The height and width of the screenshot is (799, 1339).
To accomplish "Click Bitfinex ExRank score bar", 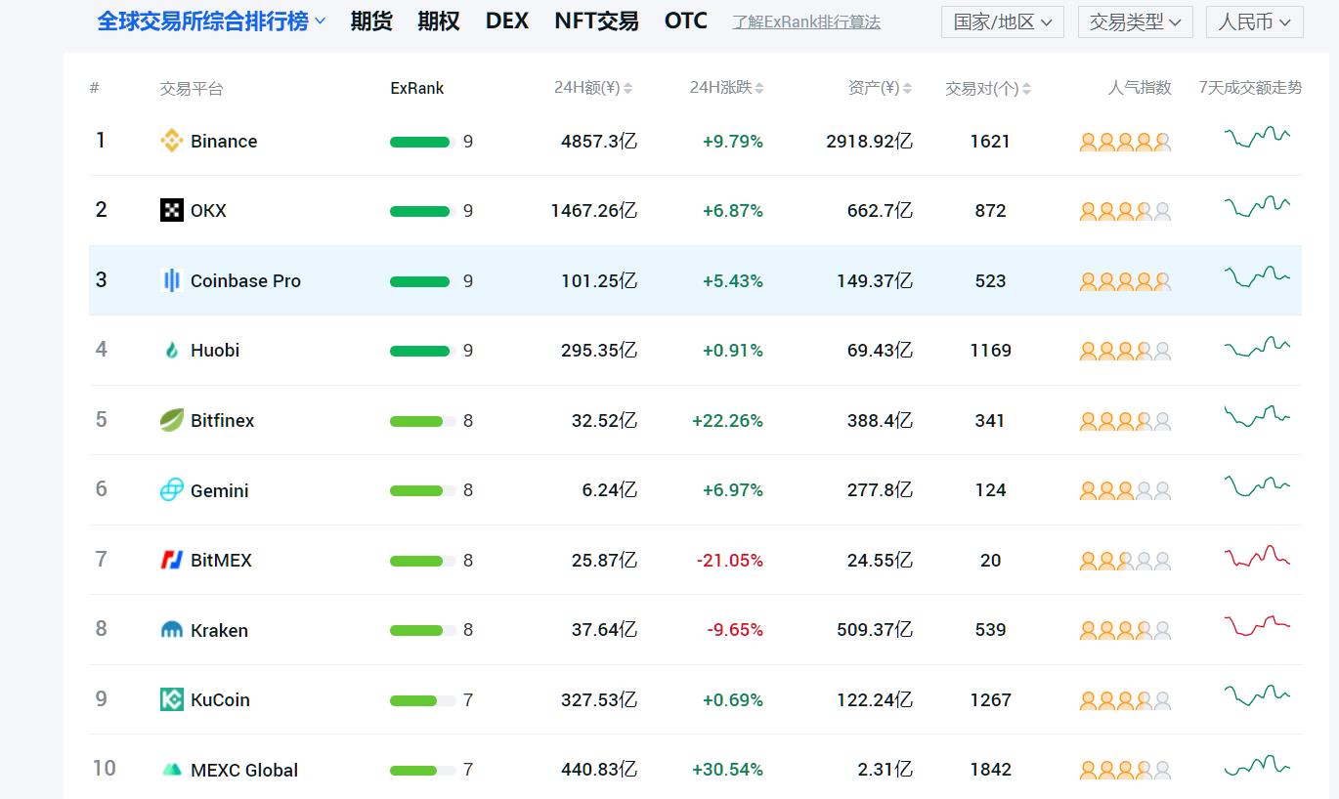I will click(423, 421).
